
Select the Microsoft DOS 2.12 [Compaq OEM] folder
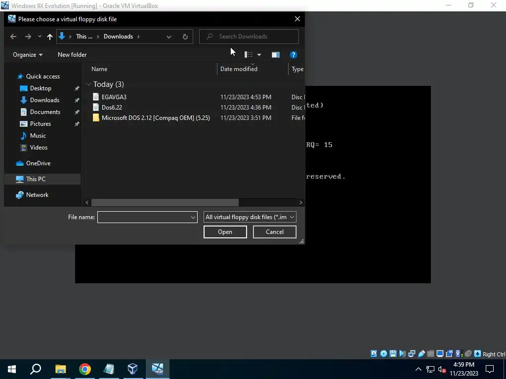point(156,117)
